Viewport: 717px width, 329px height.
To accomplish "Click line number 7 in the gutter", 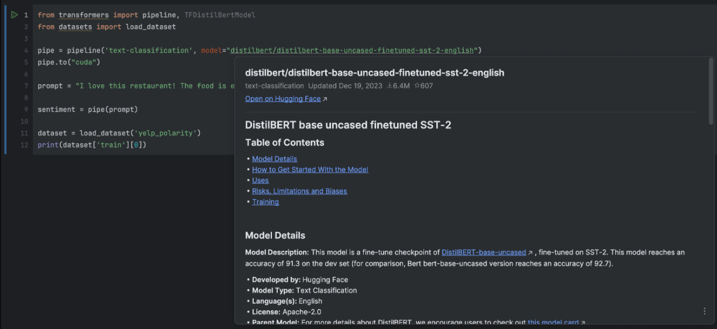I will click(x=26, y=86).
